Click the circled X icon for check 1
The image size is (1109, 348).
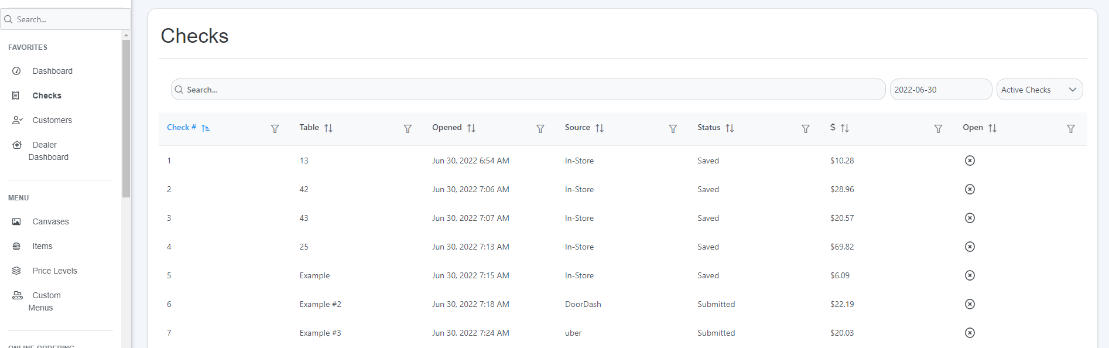coord(970,161)
